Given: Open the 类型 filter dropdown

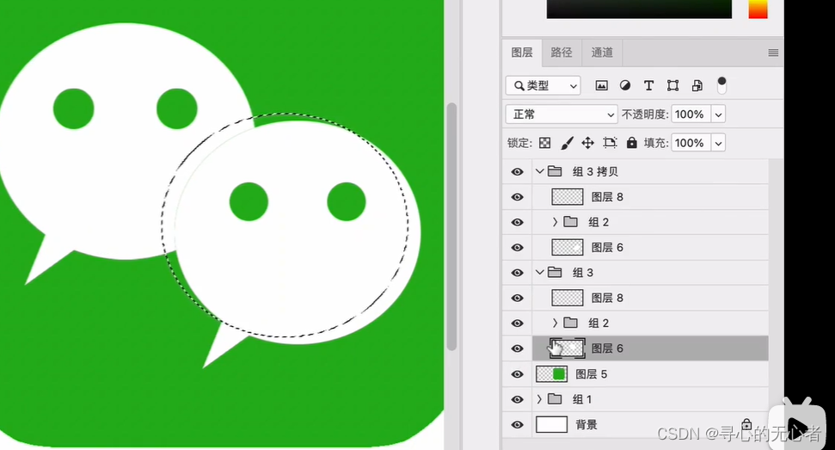Looking at the screenshot, I should coord(543,86).
